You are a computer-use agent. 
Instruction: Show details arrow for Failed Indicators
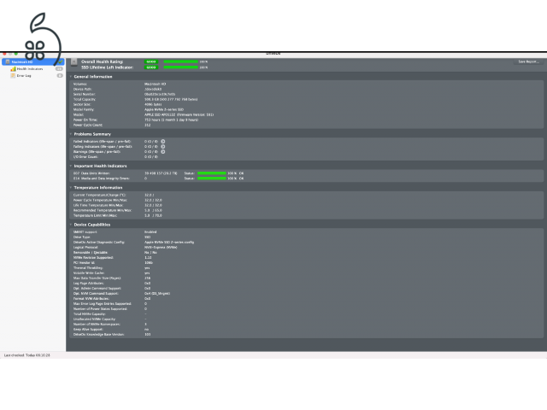pos(163,142)
